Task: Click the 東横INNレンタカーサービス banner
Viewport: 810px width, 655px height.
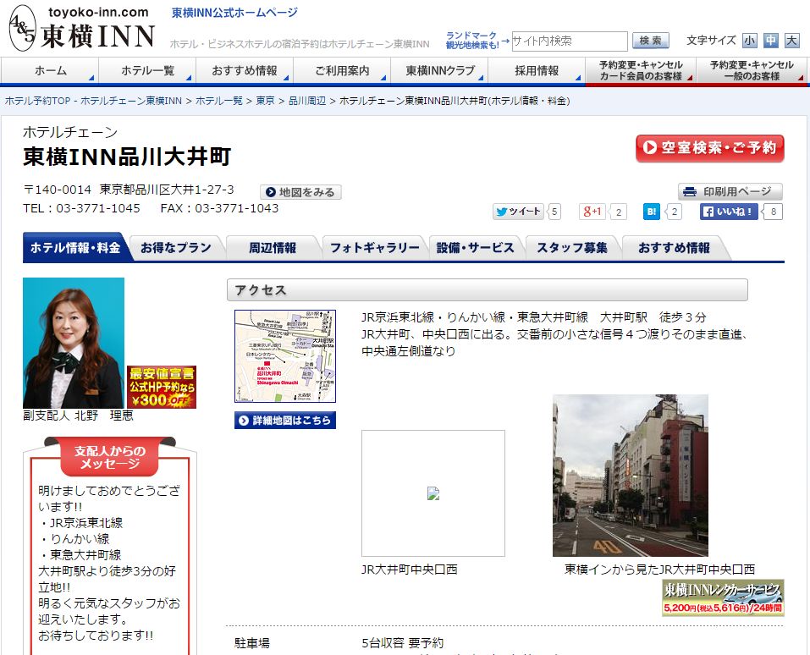Action: point(723,597)
